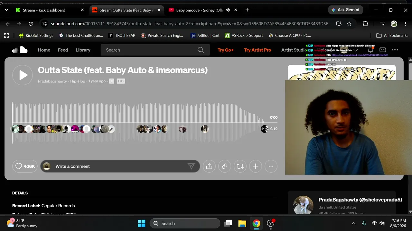412x231 pixels.
Task: Open the weather widget showing 84°F
Action: [x=22, y=223]
